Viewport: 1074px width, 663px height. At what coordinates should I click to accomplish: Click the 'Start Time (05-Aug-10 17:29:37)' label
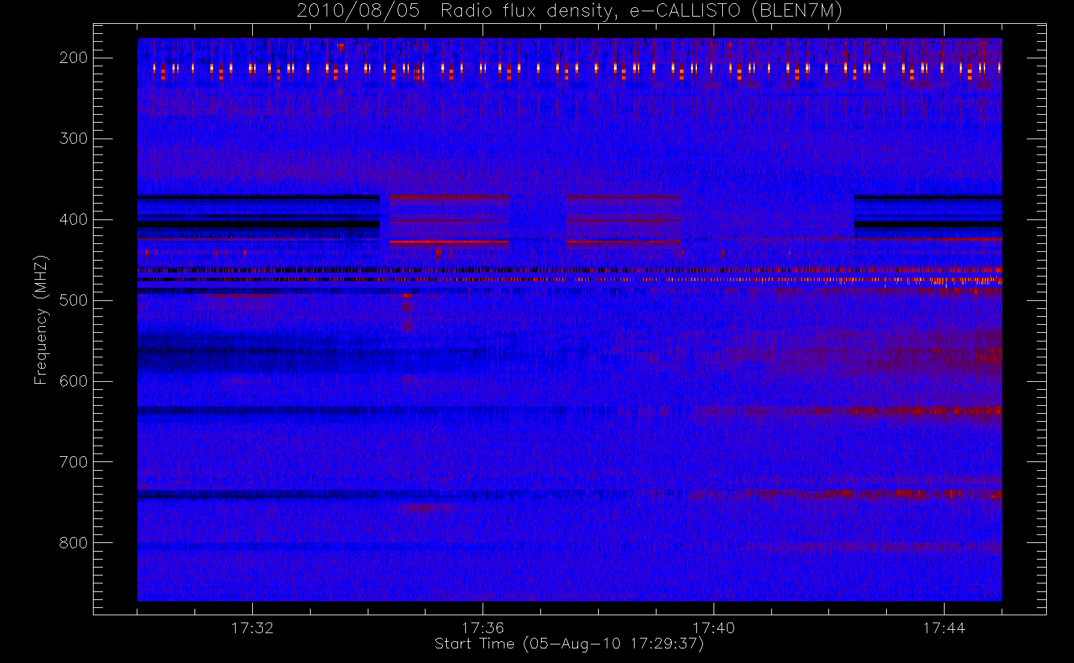(569, 644)
